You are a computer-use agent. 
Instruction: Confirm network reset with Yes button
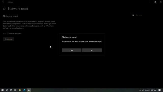72,50
